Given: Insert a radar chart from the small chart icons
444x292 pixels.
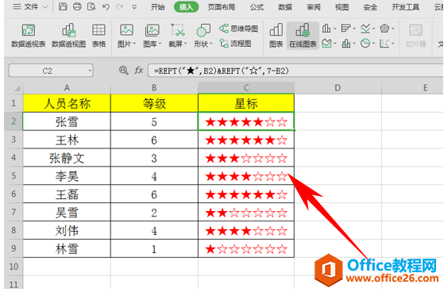Looking at the screenshot, I should coord(384,28).
